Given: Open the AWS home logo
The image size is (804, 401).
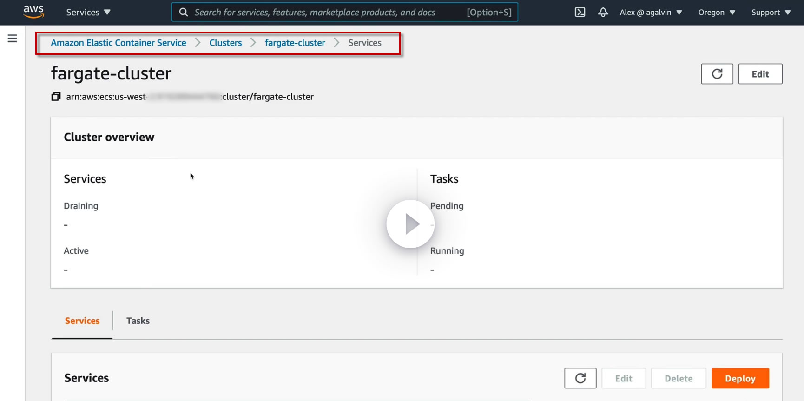Looking at the screenshot, I should [x=33, y=12].
